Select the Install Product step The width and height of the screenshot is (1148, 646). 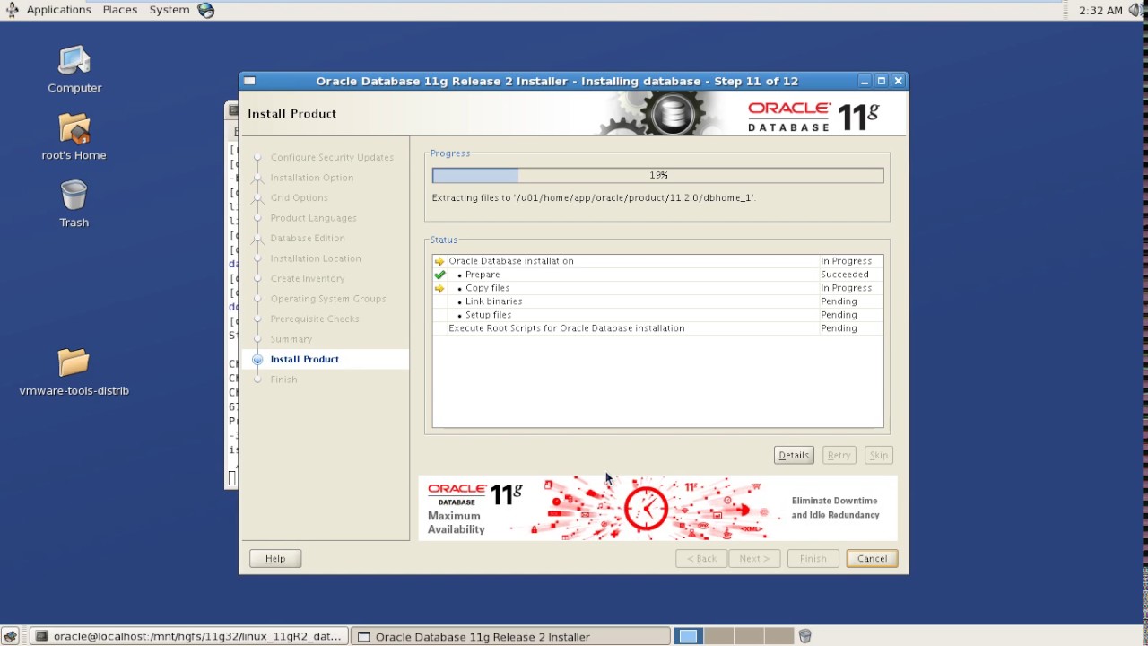pyautogui.click(x=305, y=359)
